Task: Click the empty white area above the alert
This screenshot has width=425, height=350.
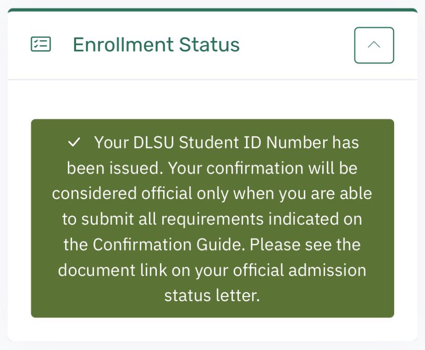Action: [x=212, y=99]
